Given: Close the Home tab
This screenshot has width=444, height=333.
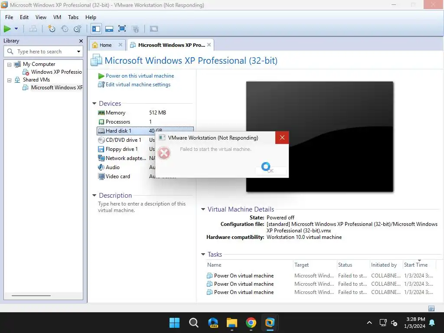Looking at the screenshot, I should (121, 45).
